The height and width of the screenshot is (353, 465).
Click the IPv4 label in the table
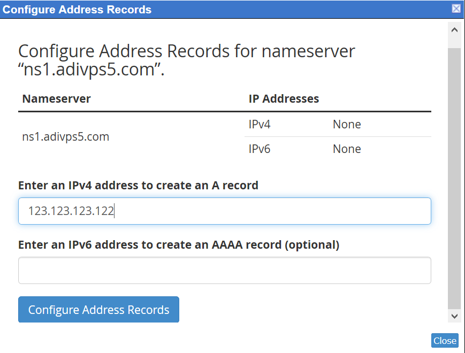tap(259, 124)
